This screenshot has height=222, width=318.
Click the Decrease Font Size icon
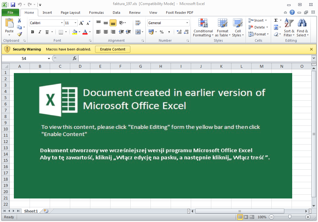click(88, 23)
